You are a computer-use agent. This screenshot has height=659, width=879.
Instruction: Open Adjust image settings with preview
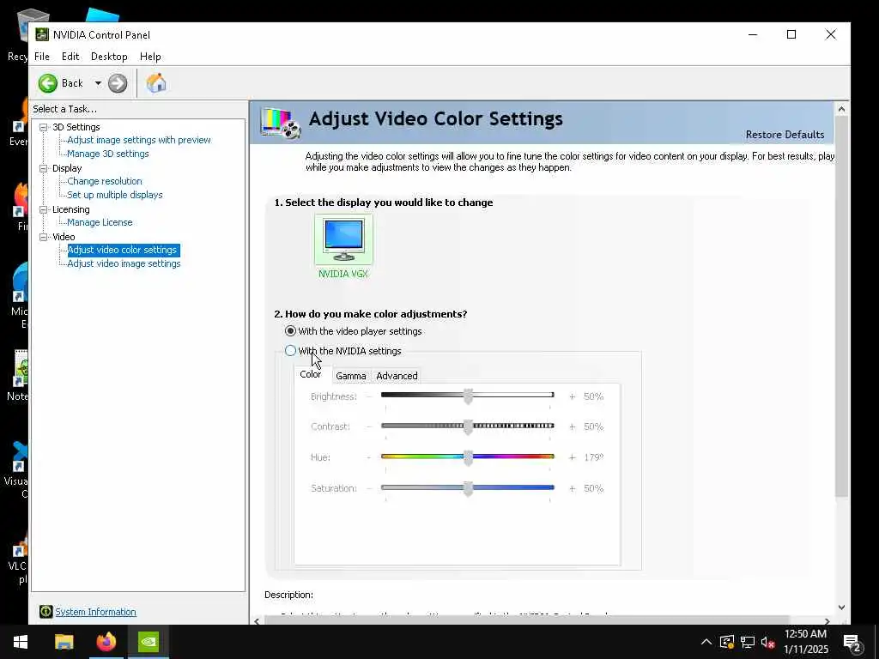(x=139, y=140)
